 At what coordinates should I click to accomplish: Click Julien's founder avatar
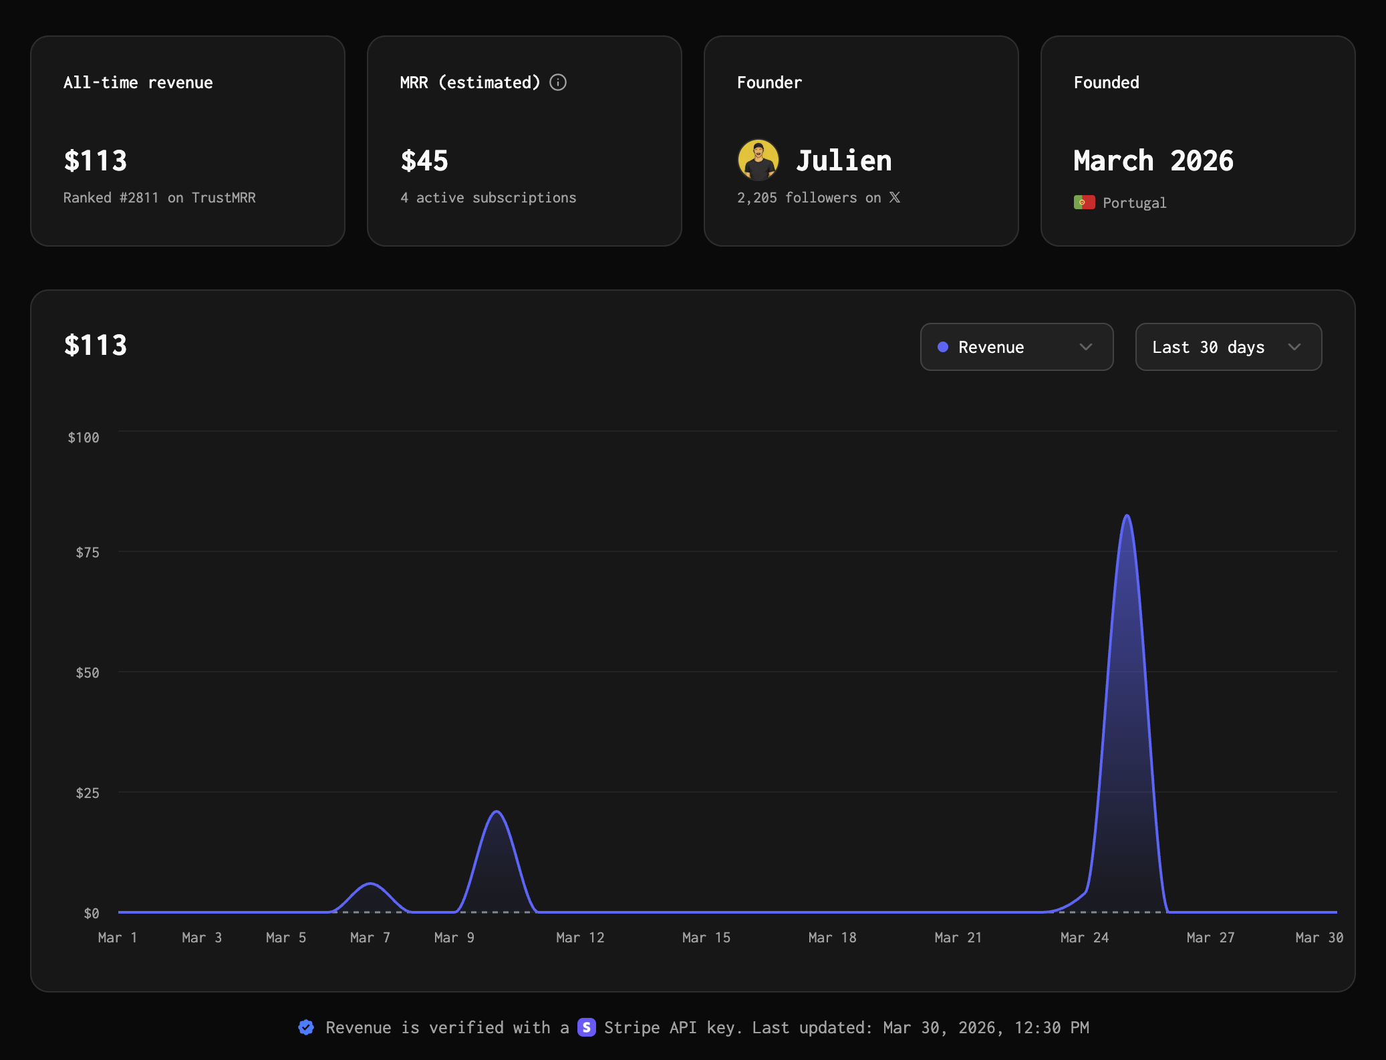tap(758, 160)
